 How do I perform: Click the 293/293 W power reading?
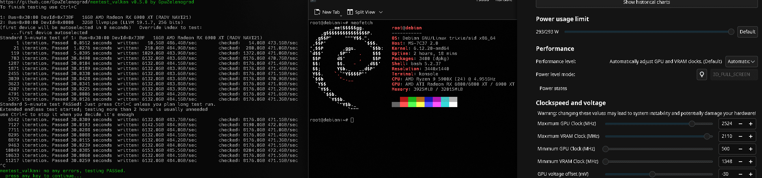[x=547, y=32]
